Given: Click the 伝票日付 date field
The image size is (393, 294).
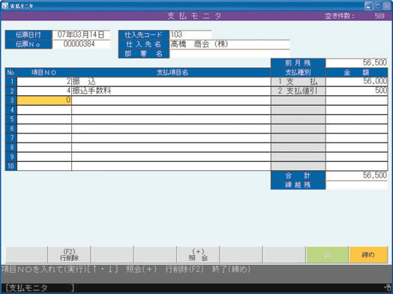Looking at the screenshot, I should [81, 34].
